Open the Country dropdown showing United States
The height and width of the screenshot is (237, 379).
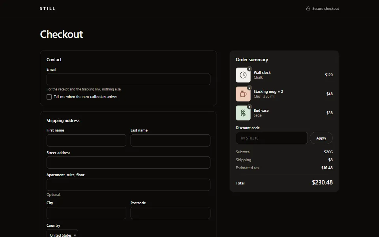(62, 234)
